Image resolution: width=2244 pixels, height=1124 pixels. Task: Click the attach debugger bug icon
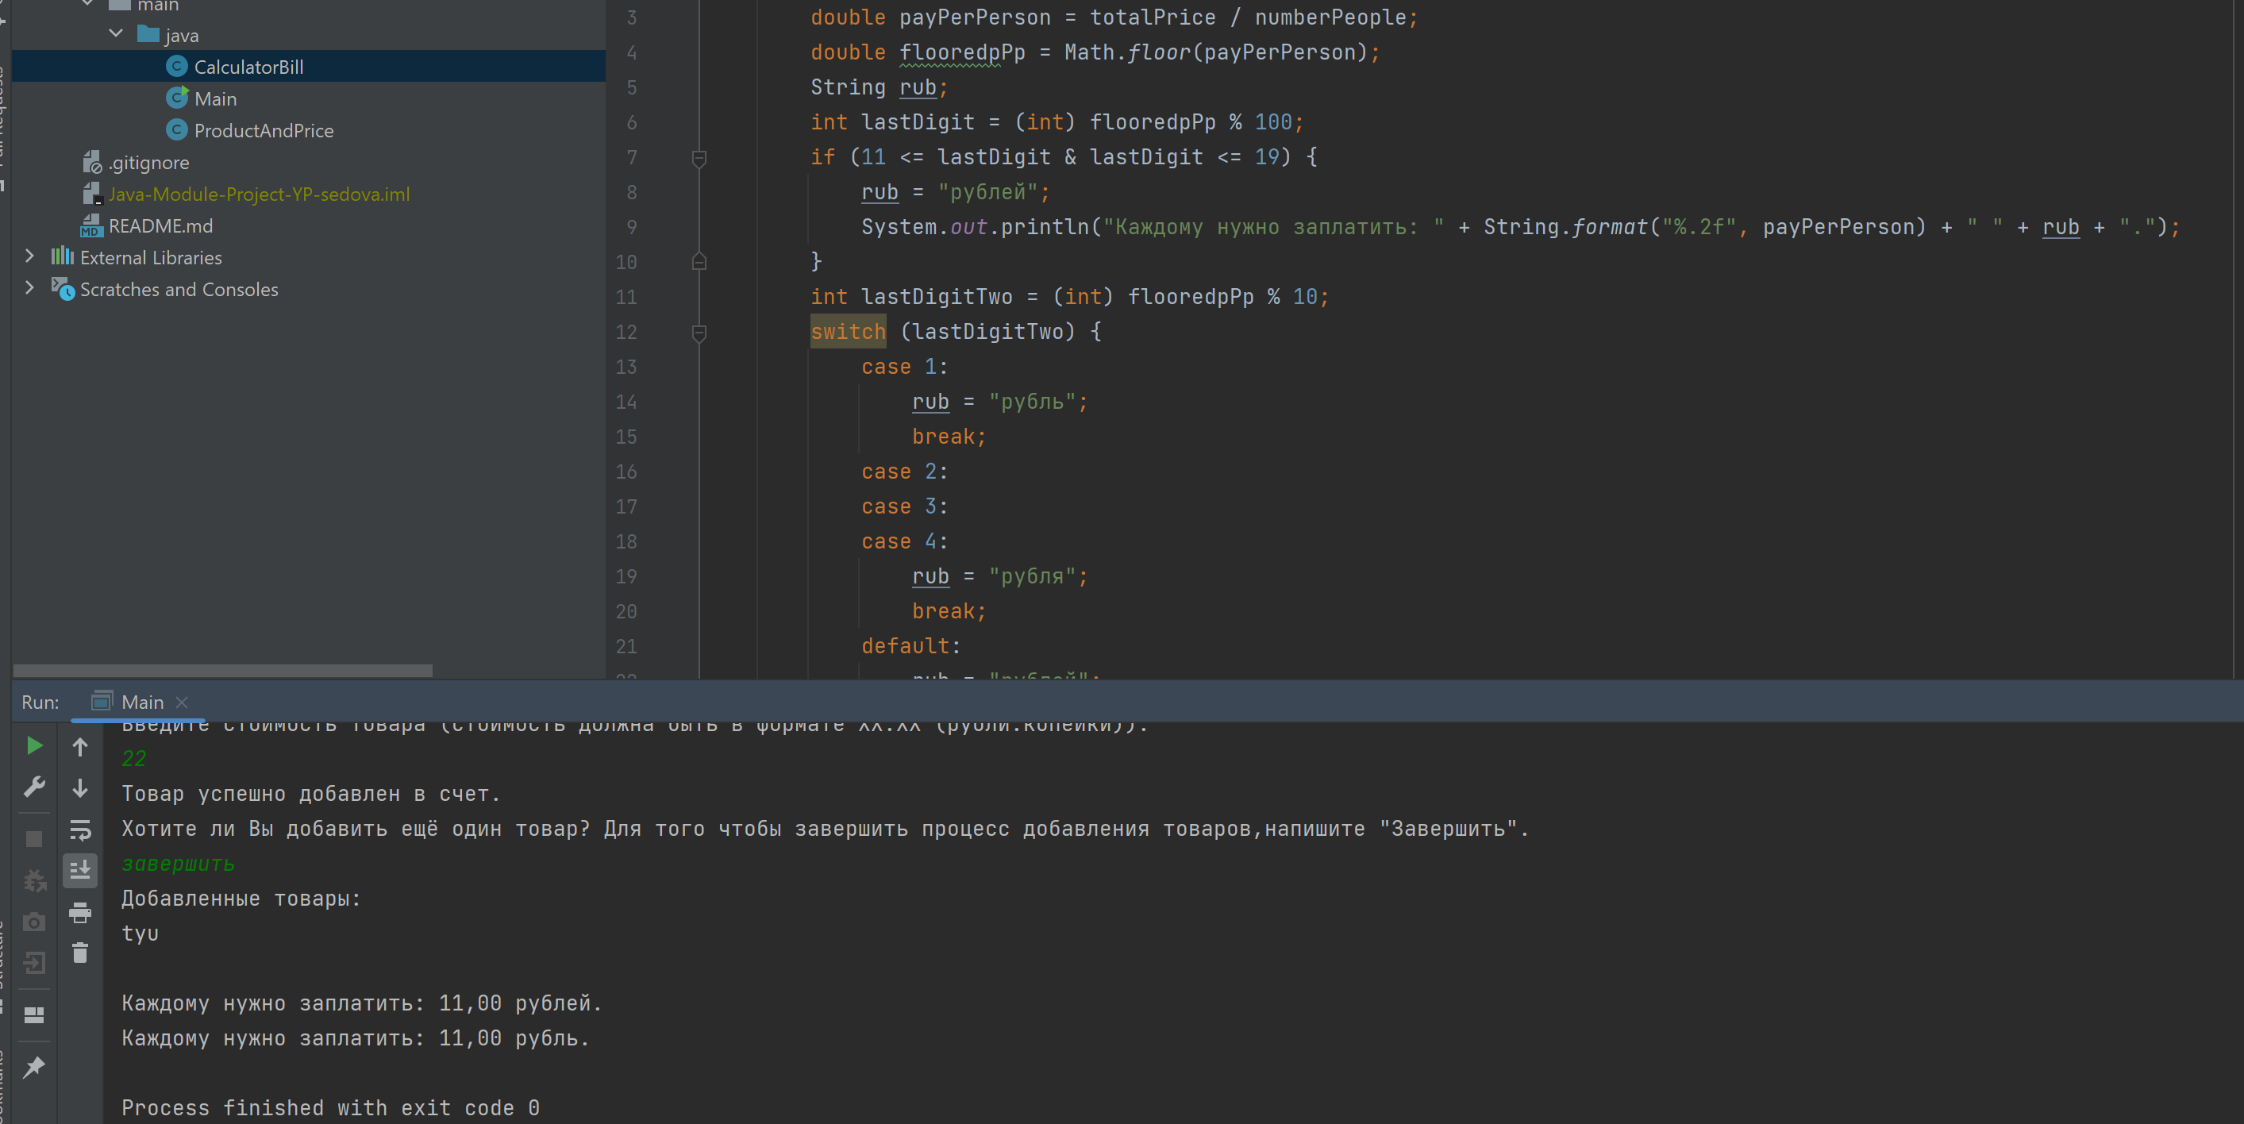(35, 880)
